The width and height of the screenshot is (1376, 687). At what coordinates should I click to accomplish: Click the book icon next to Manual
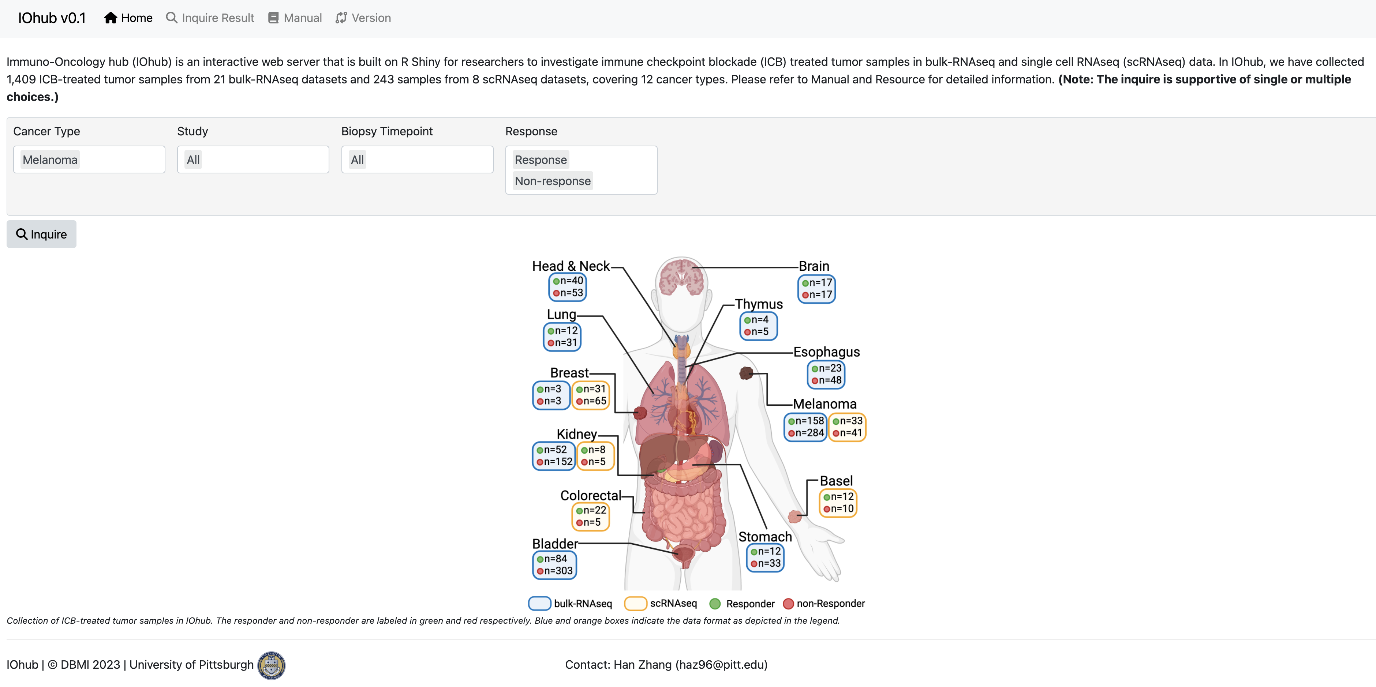273,18
